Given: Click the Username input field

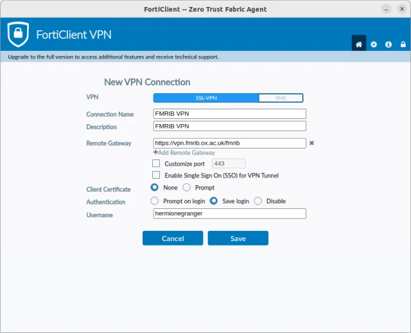Looking at the screenshot, I should [x=229, y=214].
